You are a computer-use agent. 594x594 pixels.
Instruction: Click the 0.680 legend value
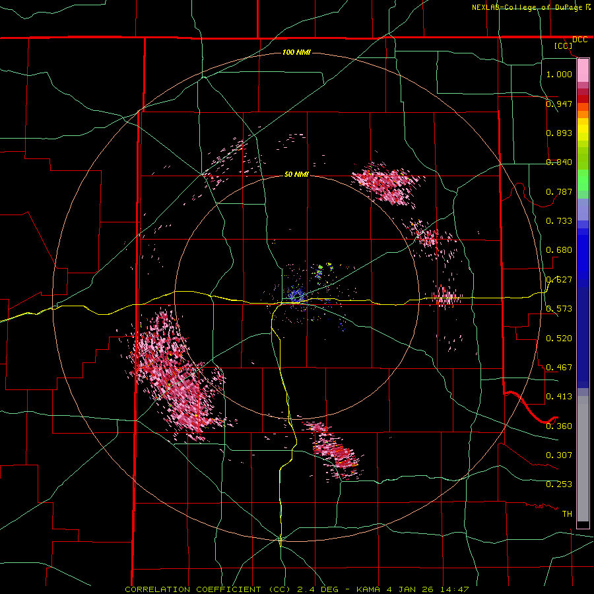(559, 250)
